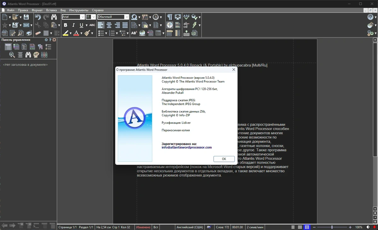Click the palette icon in control panel
Viewport: 378px width, 230px height.
(x=36, y=55)
